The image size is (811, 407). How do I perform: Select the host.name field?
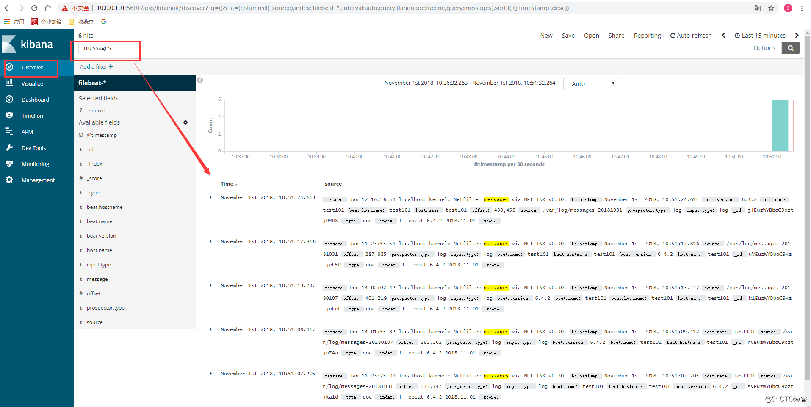tap(100, 250)
